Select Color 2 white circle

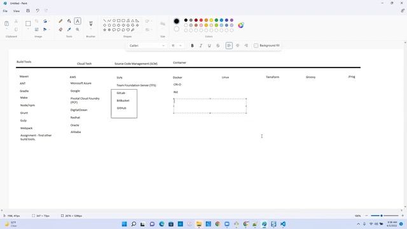click(x=177, y=29)
